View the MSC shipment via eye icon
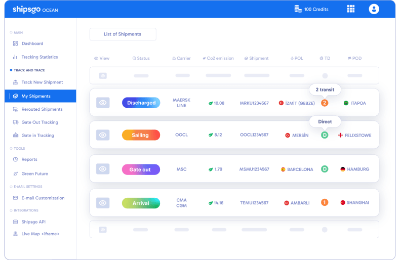 pos(103,169)
